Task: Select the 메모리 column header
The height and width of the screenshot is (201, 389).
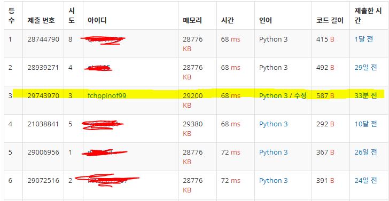Action: click(192, 20)
